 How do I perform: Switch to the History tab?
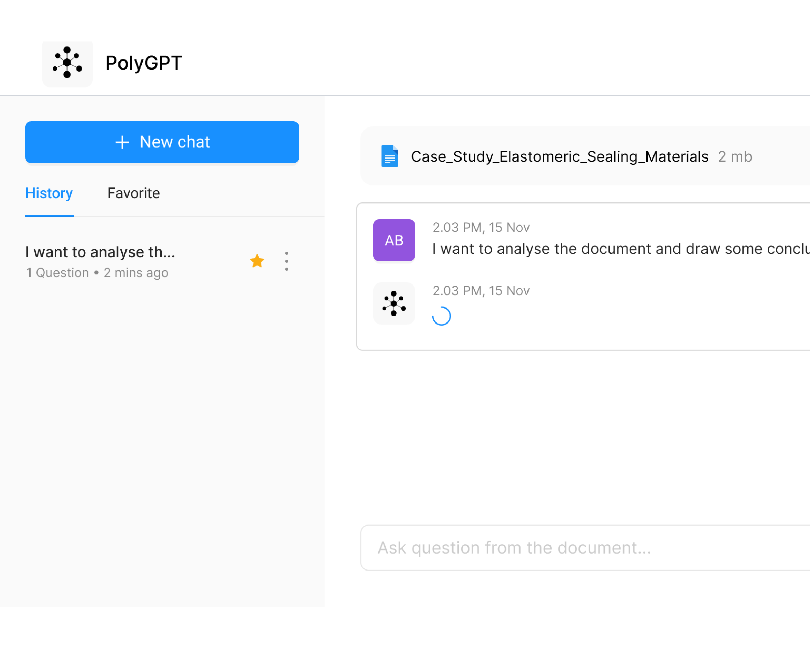(x=49, y=193)
